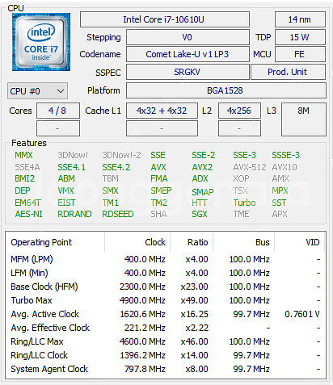Viewport: 333px width, 385px height.
Task: Click the Cores value 4 / 8
Action: [58, 111]
